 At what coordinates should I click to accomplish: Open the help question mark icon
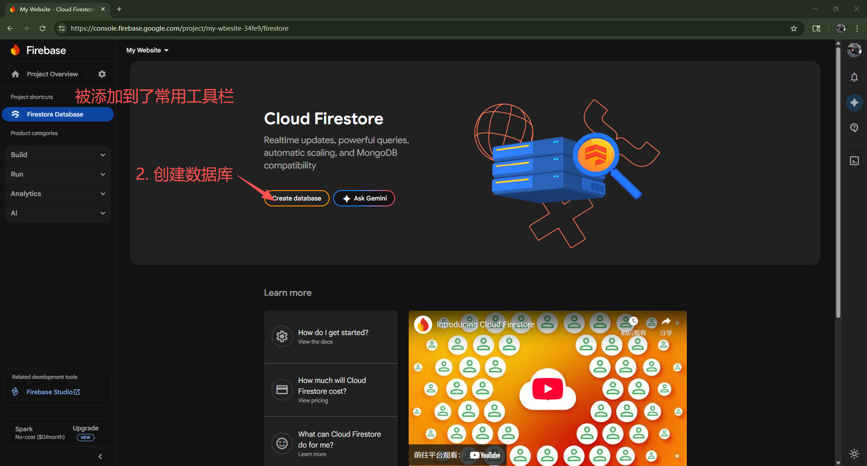(854, 128)
